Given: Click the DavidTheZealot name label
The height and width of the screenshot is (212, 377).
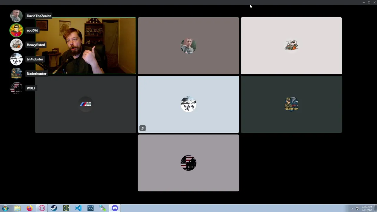Looking at the screenshot, I should point(39,16).
